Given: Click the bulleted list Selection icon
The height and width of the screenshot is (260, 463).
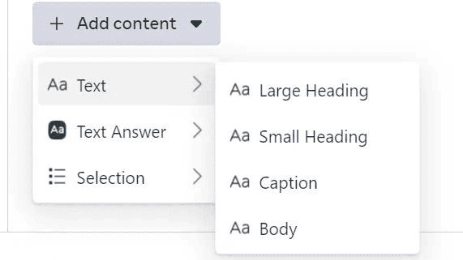Looking at the screenshot, I should (57, 177).
